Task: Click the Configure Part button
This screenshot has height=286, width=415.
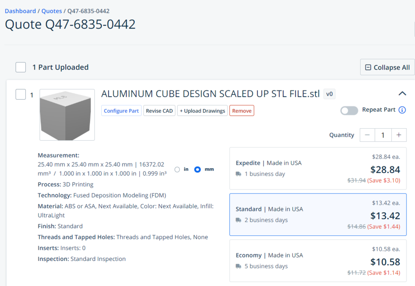Action: click(121, 110)
